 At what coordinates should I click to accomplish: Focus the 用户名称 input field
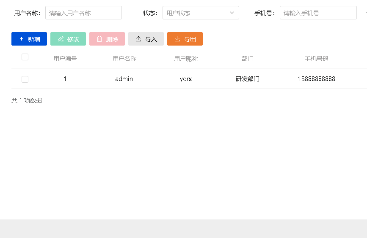coord(83,13)
